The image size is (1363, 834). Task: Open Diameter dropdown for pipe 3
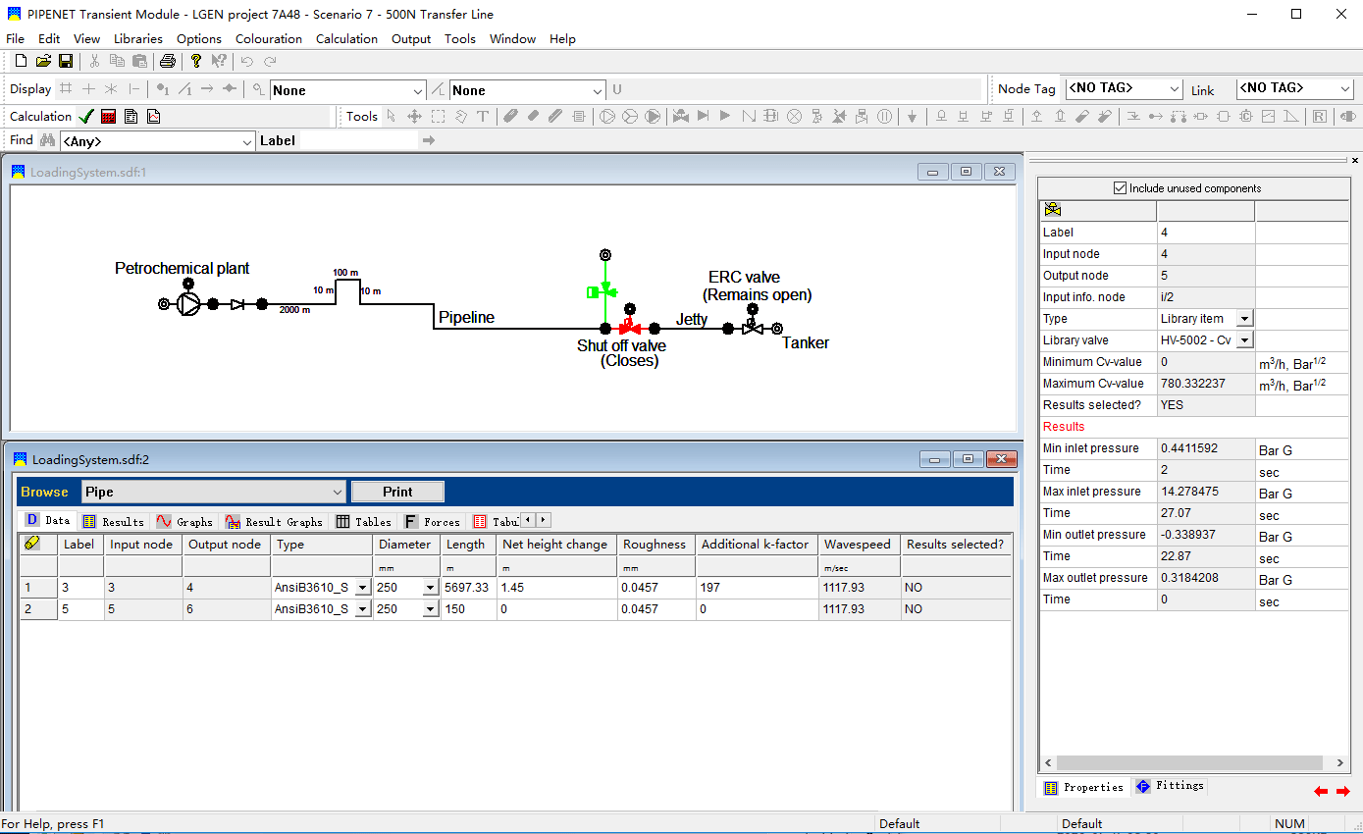coord(430,588)
